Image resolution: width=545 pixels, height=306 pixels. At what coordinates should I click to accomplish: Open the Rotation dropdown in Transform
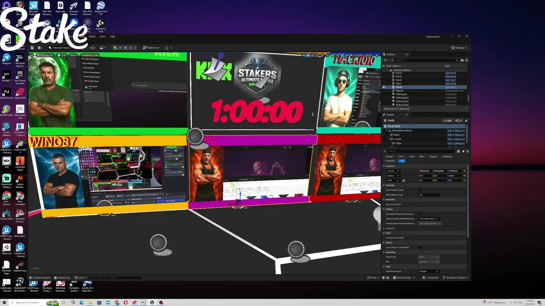393,176
